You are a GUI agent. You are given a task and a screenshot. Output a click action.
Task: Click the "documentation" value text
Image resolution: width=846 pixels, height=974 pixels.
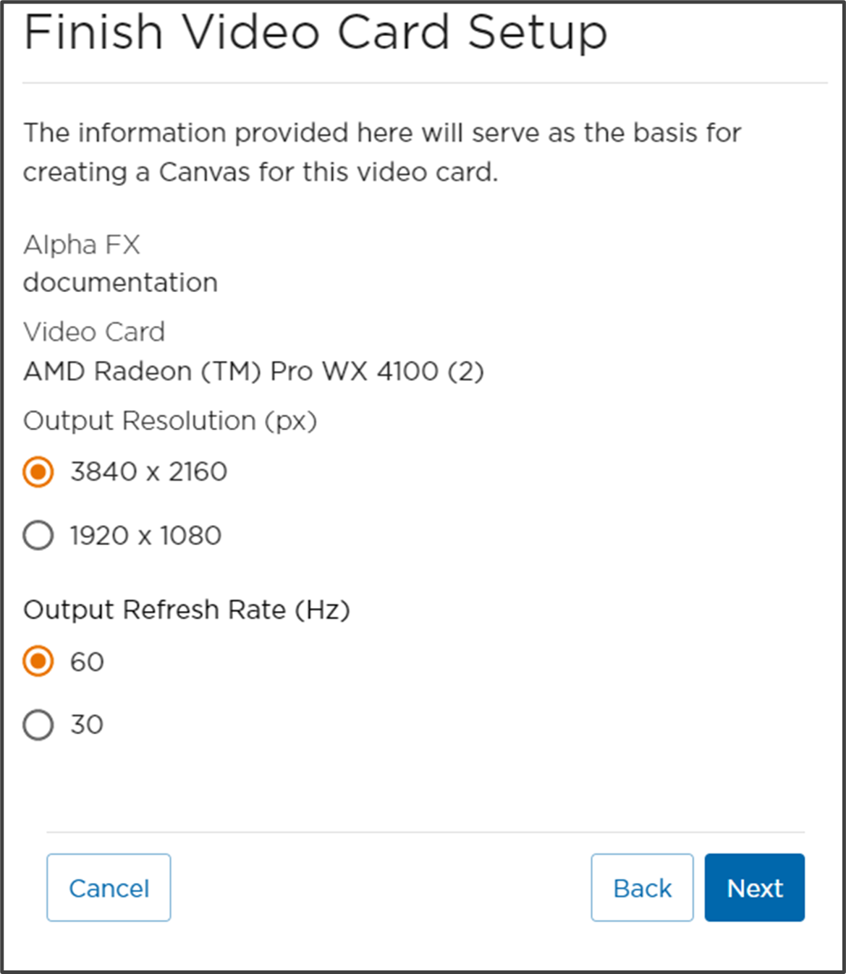[120, 283]
